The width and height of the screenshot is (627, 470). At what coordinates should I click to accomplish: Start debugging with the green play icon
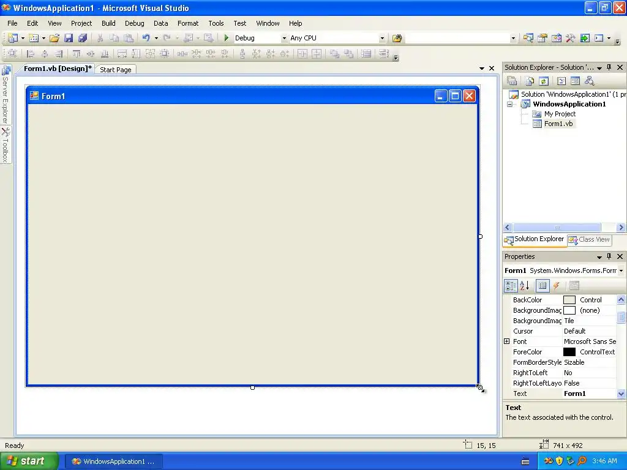click(x=227, y=38)
